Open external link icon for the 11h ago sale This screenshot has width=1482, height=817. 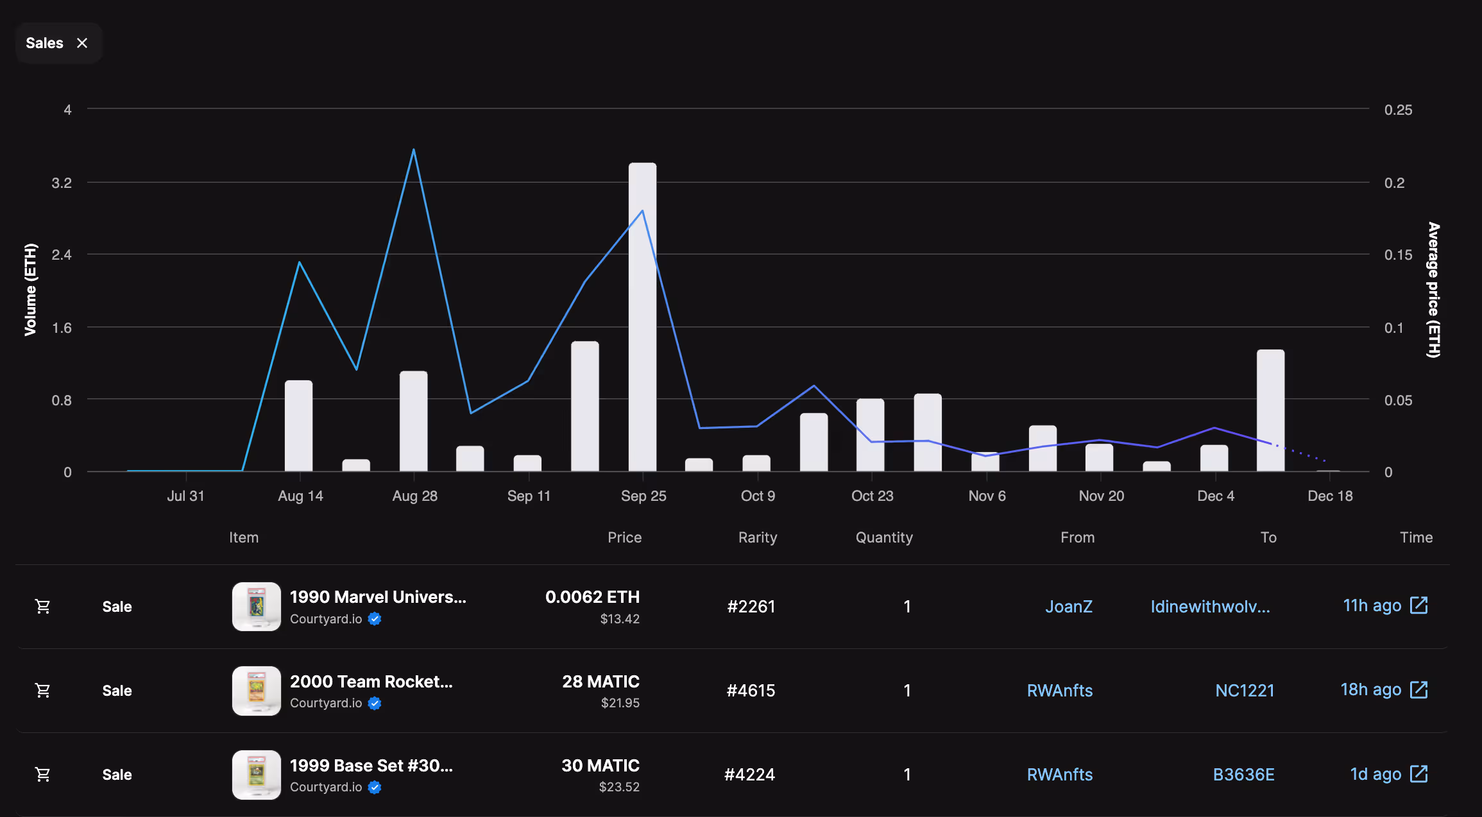1419,605
